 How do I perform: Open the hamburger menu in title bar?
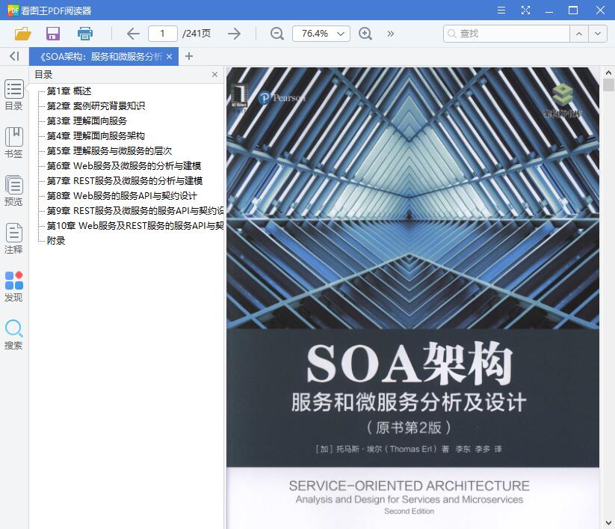click(x=501, y=10)
